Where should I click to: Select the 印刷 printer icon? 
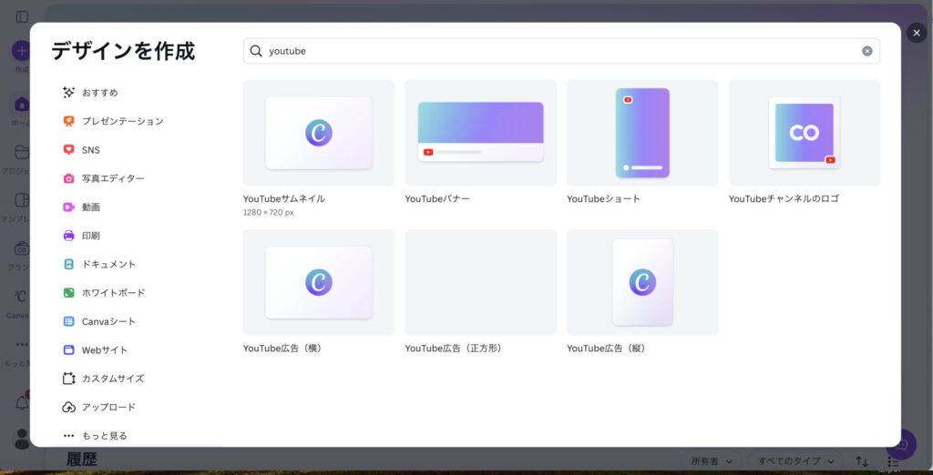click(68, 236)
